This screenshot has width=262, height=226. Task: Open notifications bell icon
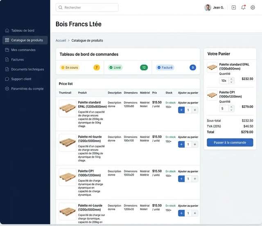point(243,7)
